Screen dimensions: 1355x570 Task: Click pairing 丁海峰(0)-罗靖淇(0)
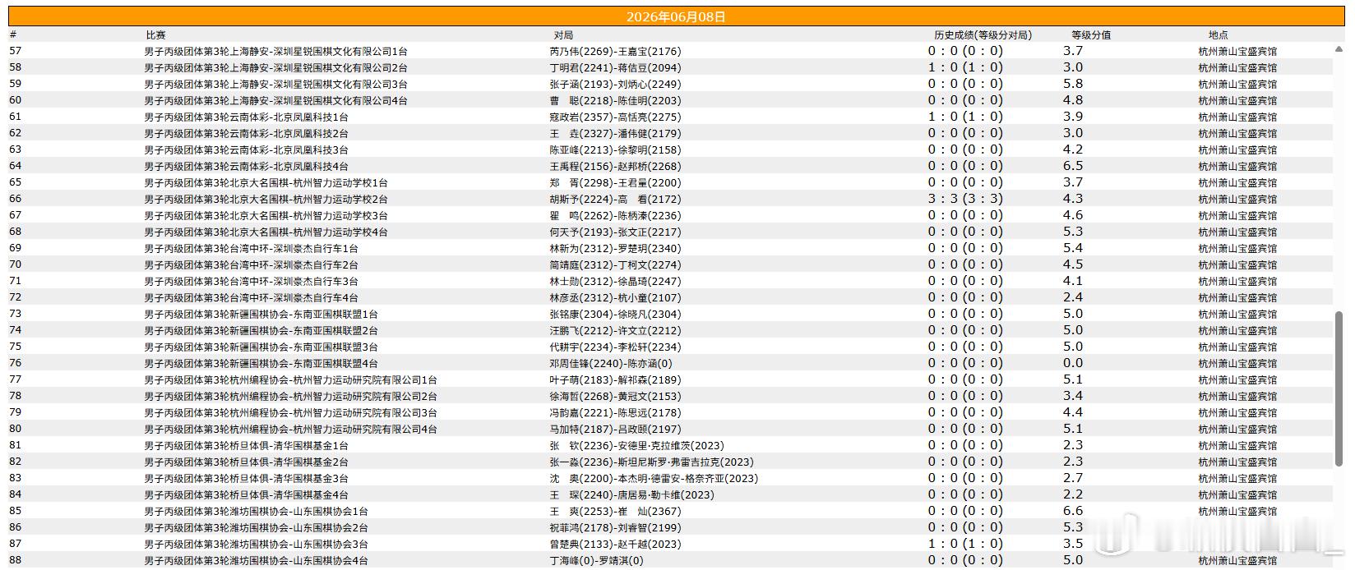tap(596, 560)
